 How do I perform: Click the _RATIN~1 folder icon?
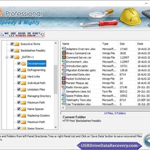pyautogui.click(x=17, y=57)
